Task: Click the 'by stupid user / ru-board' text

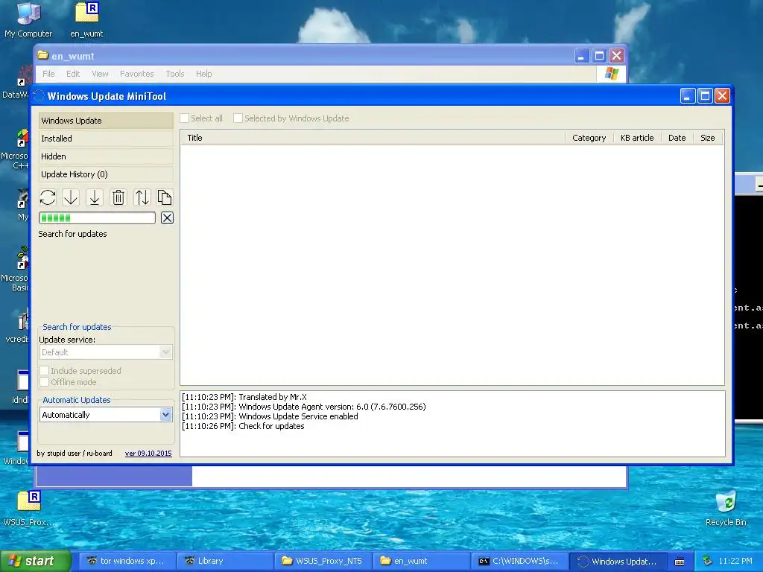Action: click(x=75, y=454)
